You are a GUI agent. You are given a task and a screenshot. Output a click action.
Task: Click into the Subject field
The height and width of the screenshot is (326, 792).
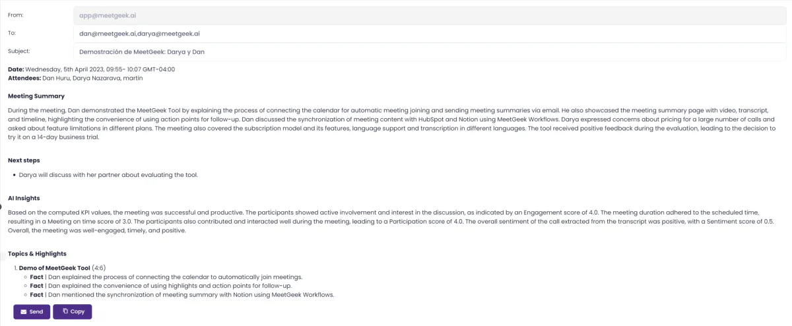click(x=429, y=51)
